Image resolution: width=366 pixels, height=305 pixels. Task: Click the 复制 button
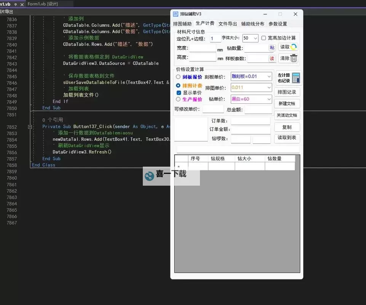click(x=287, y=127)
